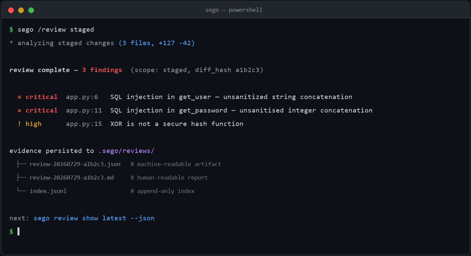Click the red x icon beside app.py:11

tap(20, 110)
